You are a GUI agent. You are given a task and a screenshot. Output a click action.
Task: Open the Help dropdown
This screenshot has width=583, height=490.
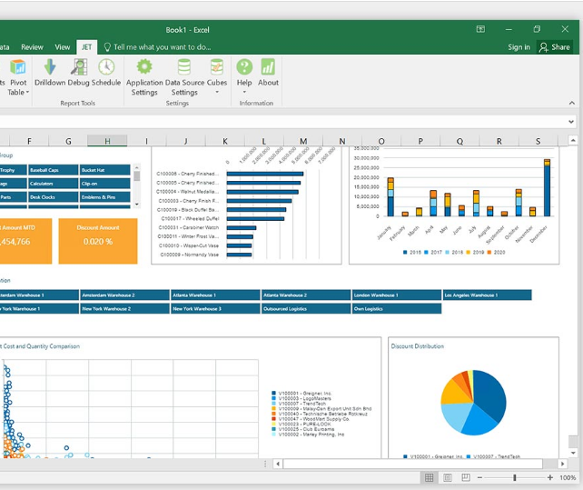click(244, 83)
